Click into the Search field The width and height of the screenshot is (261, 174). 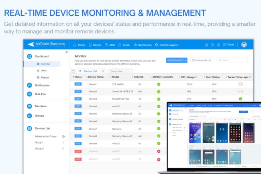point(232,60)
